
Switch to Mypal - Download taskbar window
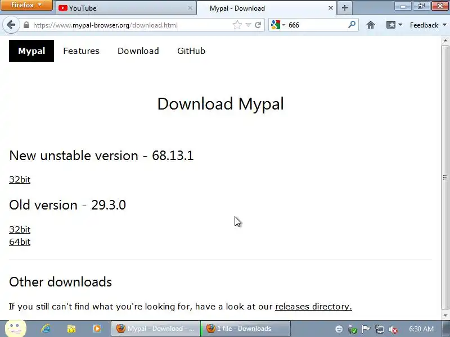[x=156, y=329]
